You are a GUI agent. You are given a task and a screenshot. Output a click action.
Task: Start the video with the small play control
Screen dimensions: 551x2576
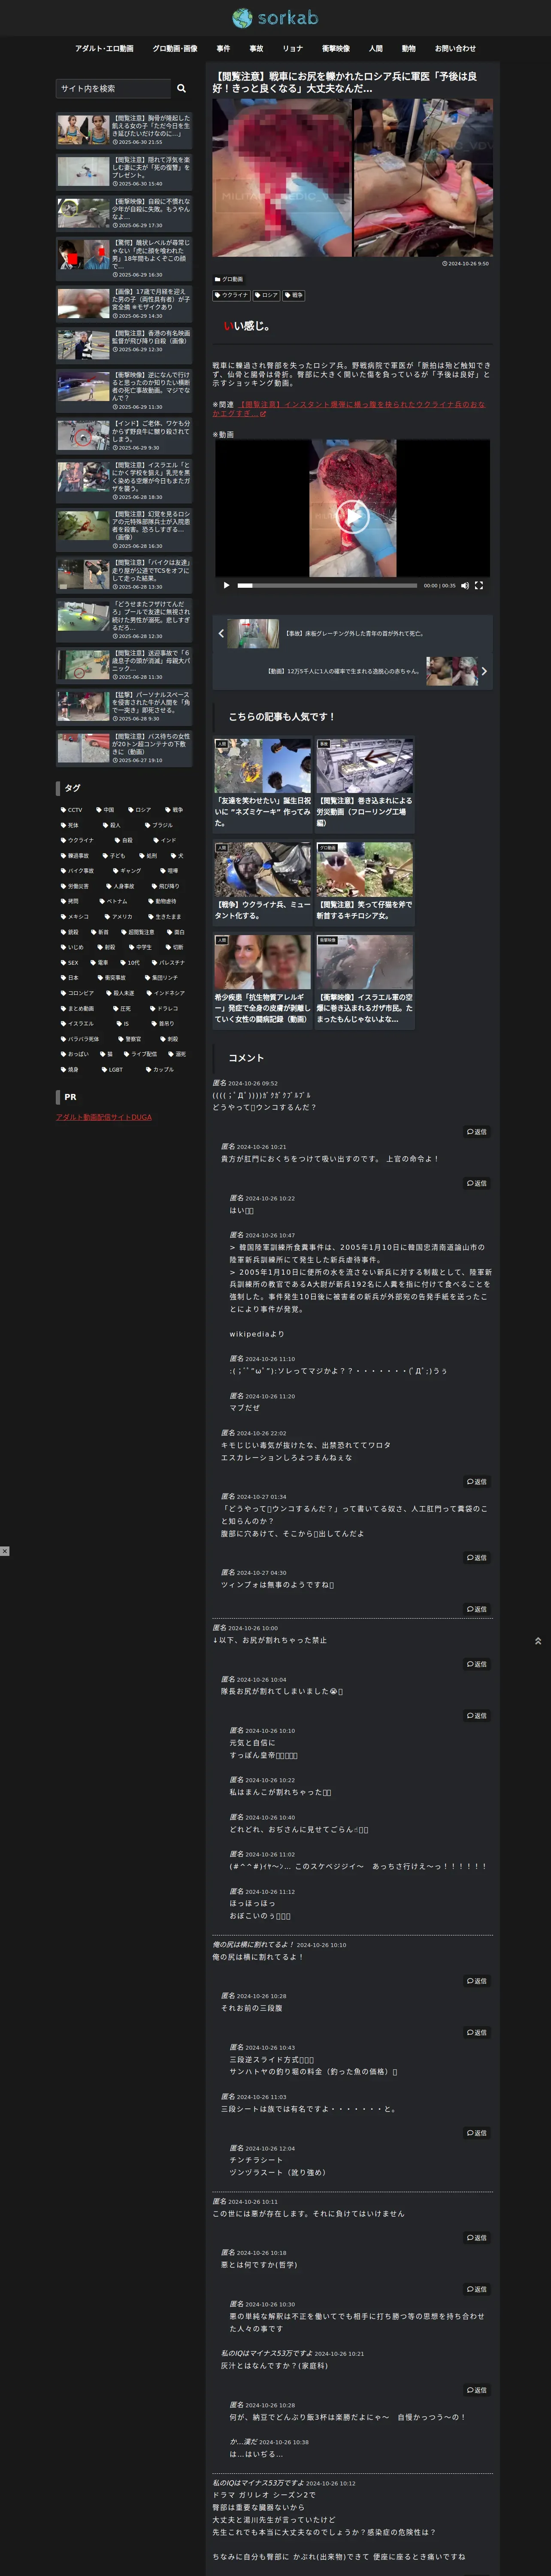point(227,585)
